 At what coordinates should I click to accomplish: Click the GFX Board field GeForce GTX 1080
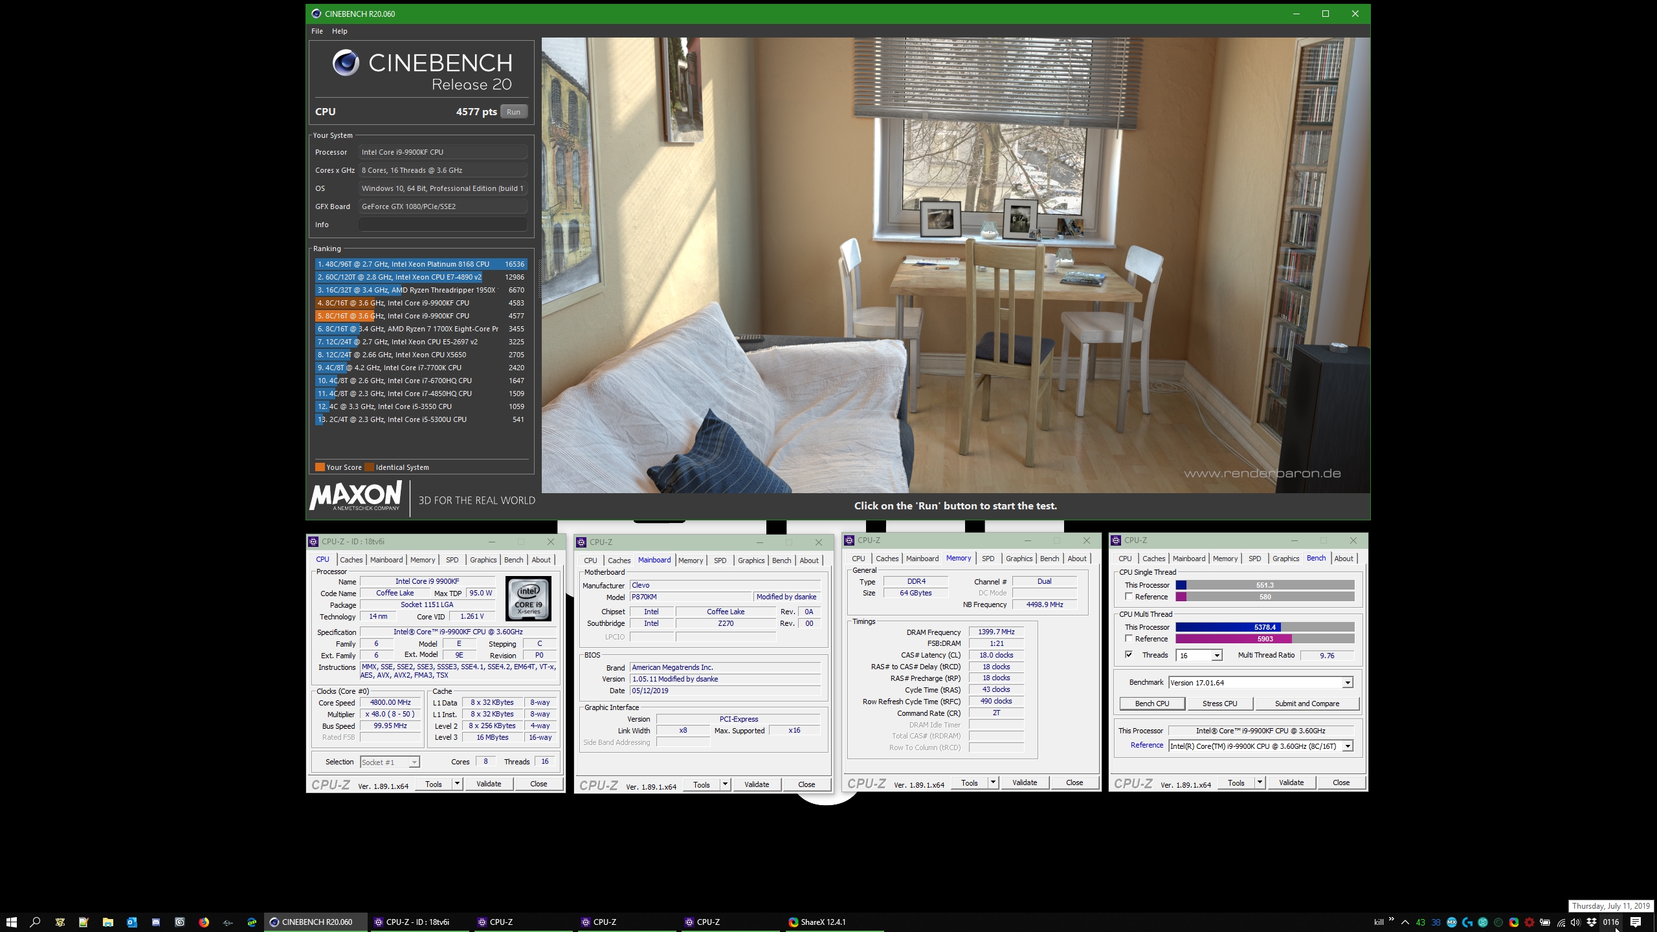[443, 206]
